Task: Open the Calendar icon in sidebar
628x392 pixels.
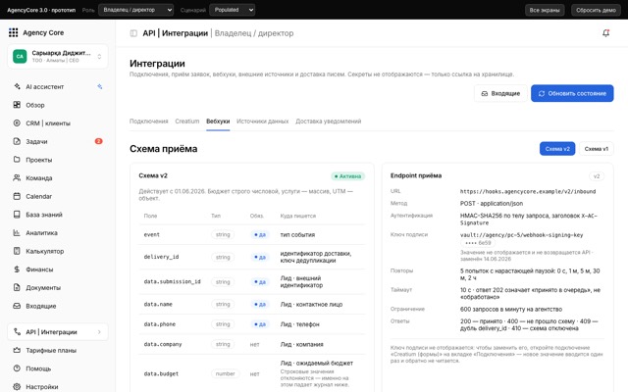Action: [17, 196]
